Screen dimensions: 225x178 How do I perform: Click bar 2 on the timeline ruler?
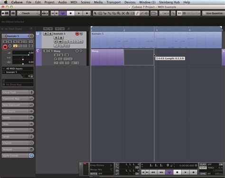(x=124, y=30)
